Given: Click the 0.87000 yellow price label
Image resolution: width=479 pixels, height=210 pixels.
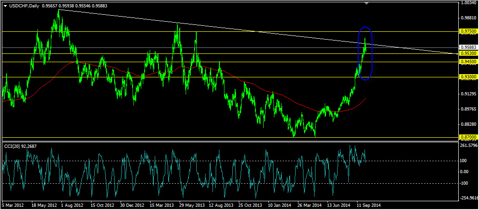Looking at the screenshot, I should tap(468, 137).
